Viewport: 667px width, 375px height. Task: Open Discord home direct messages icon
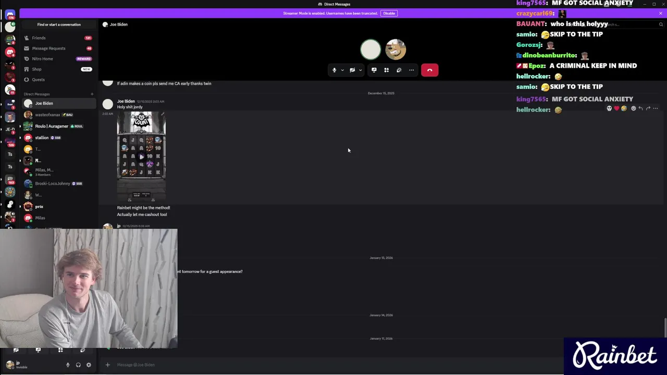10,14
